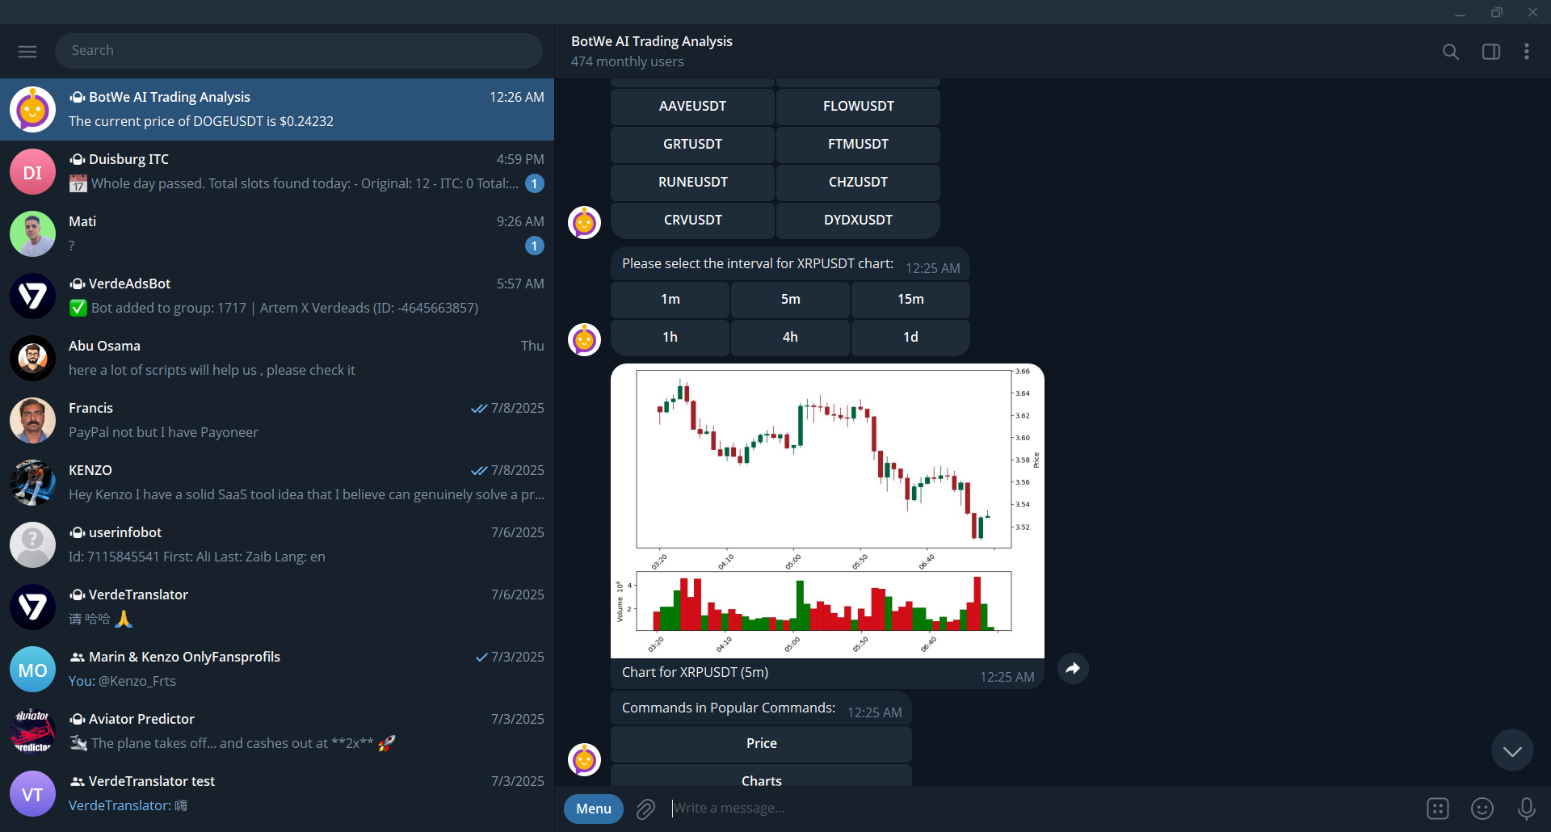Choose the 1d chart interval
Screen dimensions: 1551x832
click(x=910, y=338)
